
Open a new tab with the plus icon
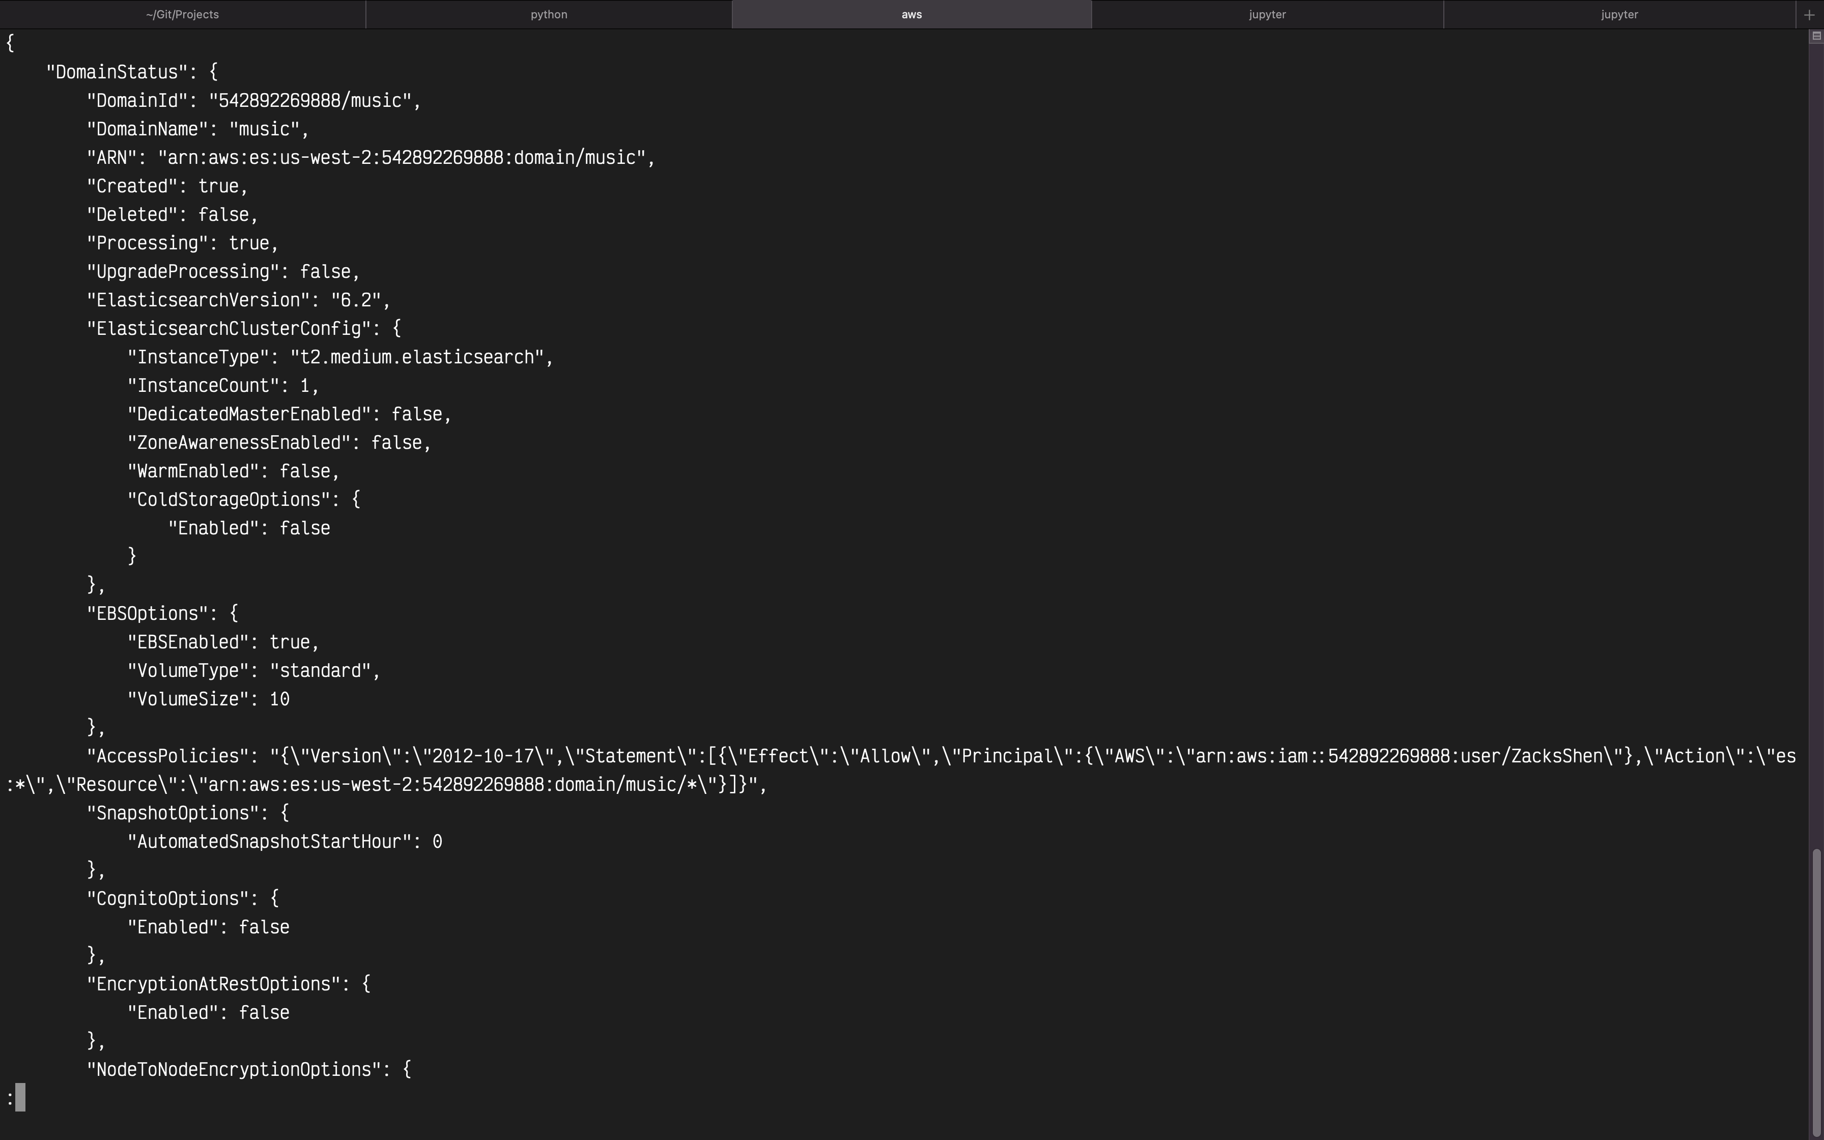[x=1809, y=14]
